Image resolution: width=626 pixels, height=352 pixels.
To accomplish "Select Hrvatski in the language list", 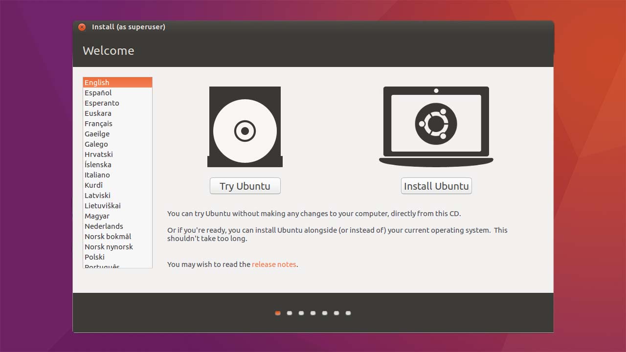I will [x=118, y=154].
